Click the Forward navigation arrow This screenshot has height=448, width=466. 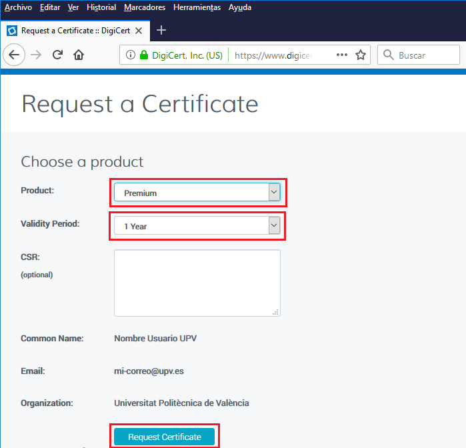36,55
